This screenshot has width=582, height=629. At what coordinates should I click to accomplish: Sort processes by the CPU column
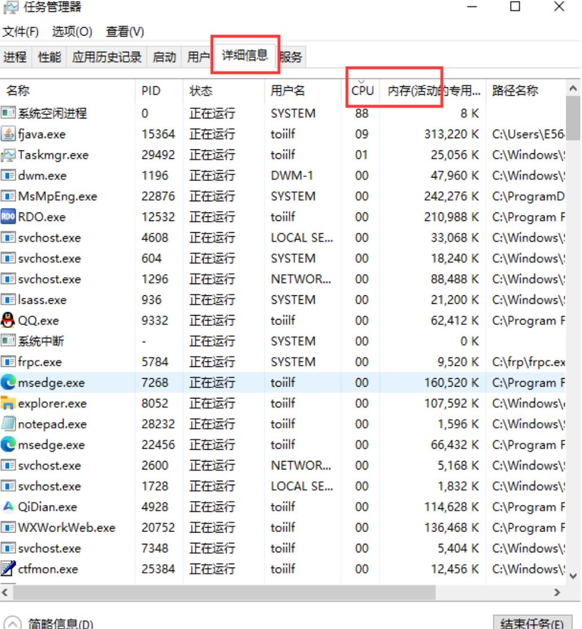tap(361, 90)
